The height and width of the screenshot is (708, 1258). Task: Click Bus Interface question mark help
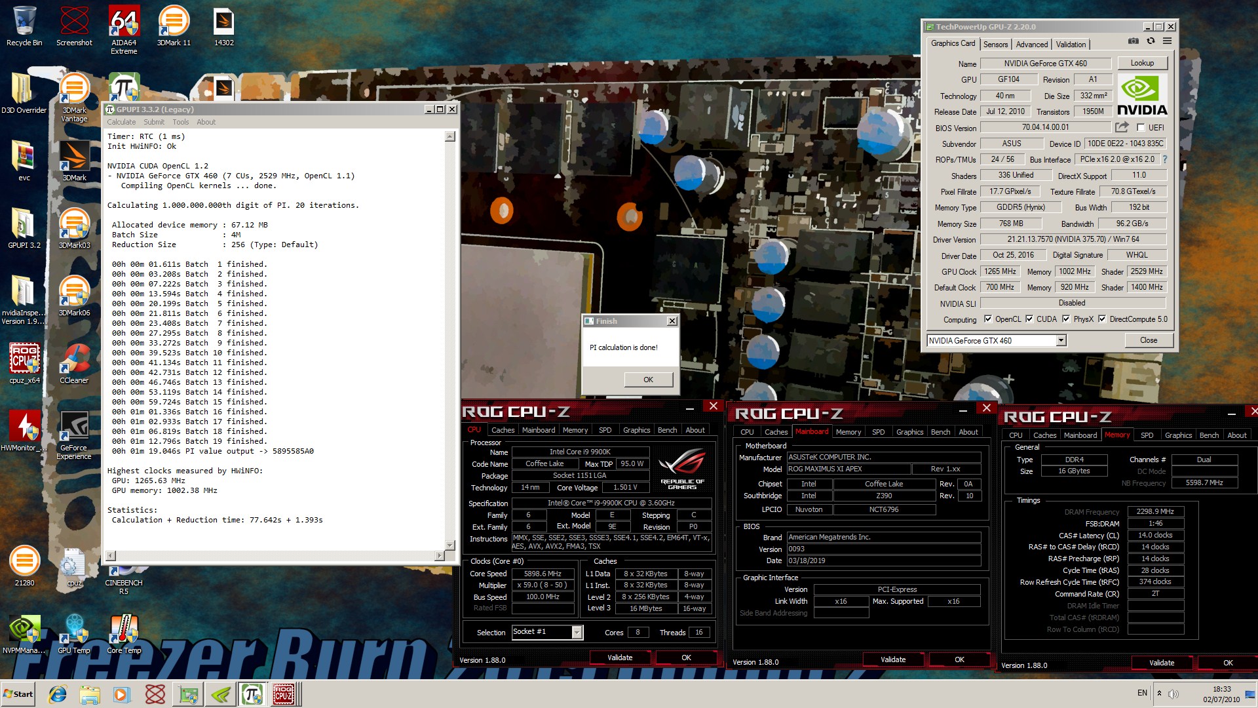pyautogui.click(x=1164, y=159)
